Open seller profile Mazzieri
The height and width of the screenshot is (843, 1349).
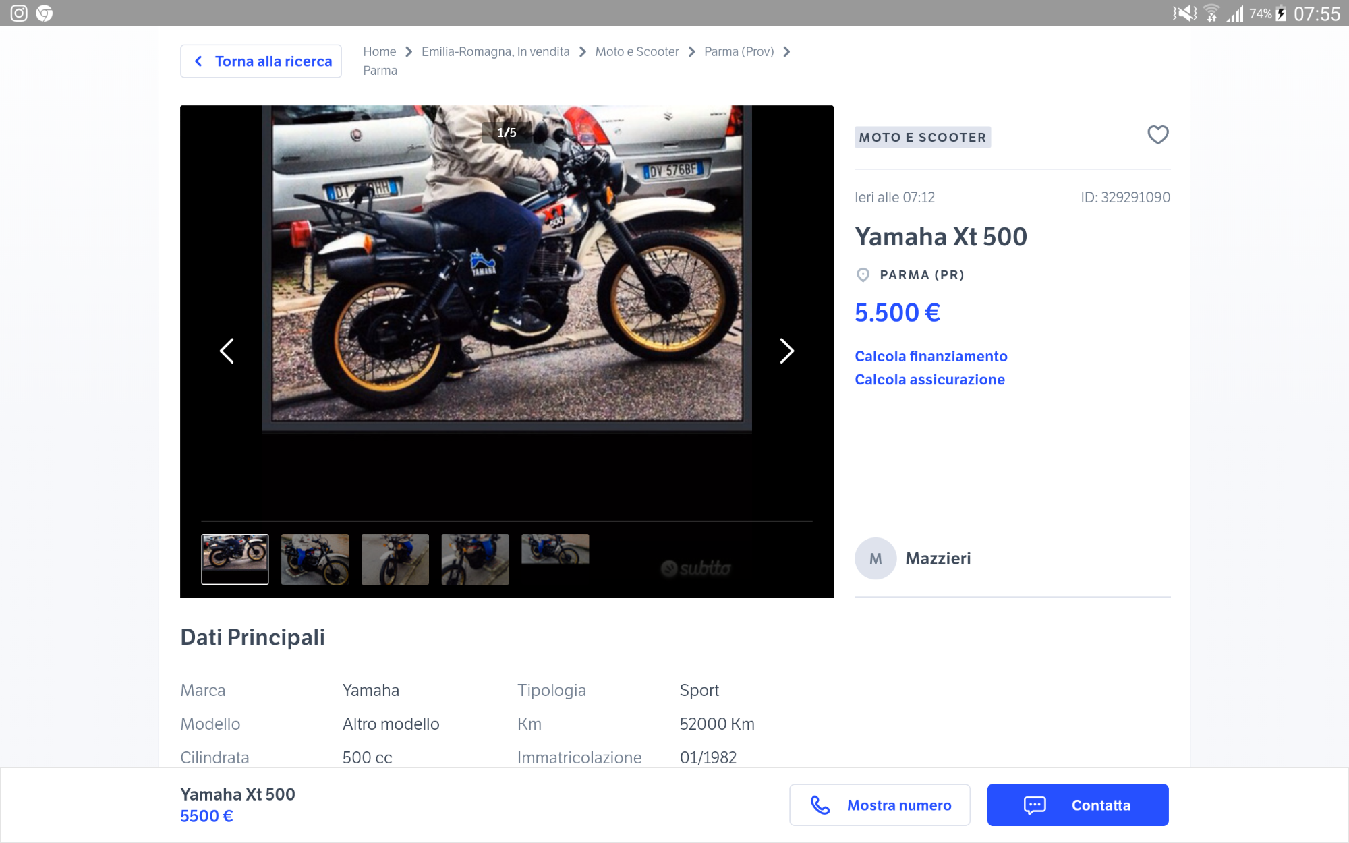point(938,558)
